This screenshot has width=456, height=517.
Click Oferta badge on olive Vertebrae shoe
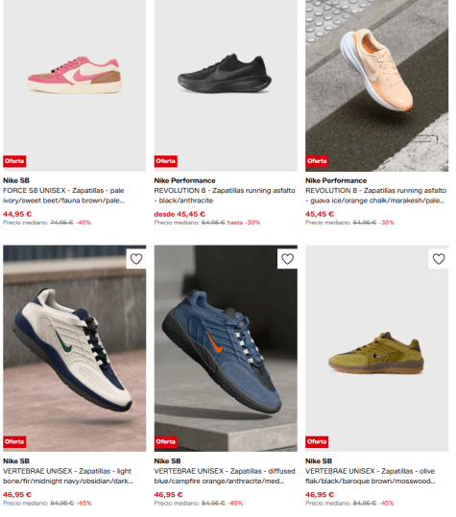[317, 442]
